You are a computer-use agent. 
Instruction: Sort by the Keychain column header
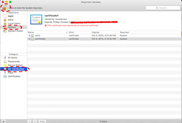[x=127, y=32]
